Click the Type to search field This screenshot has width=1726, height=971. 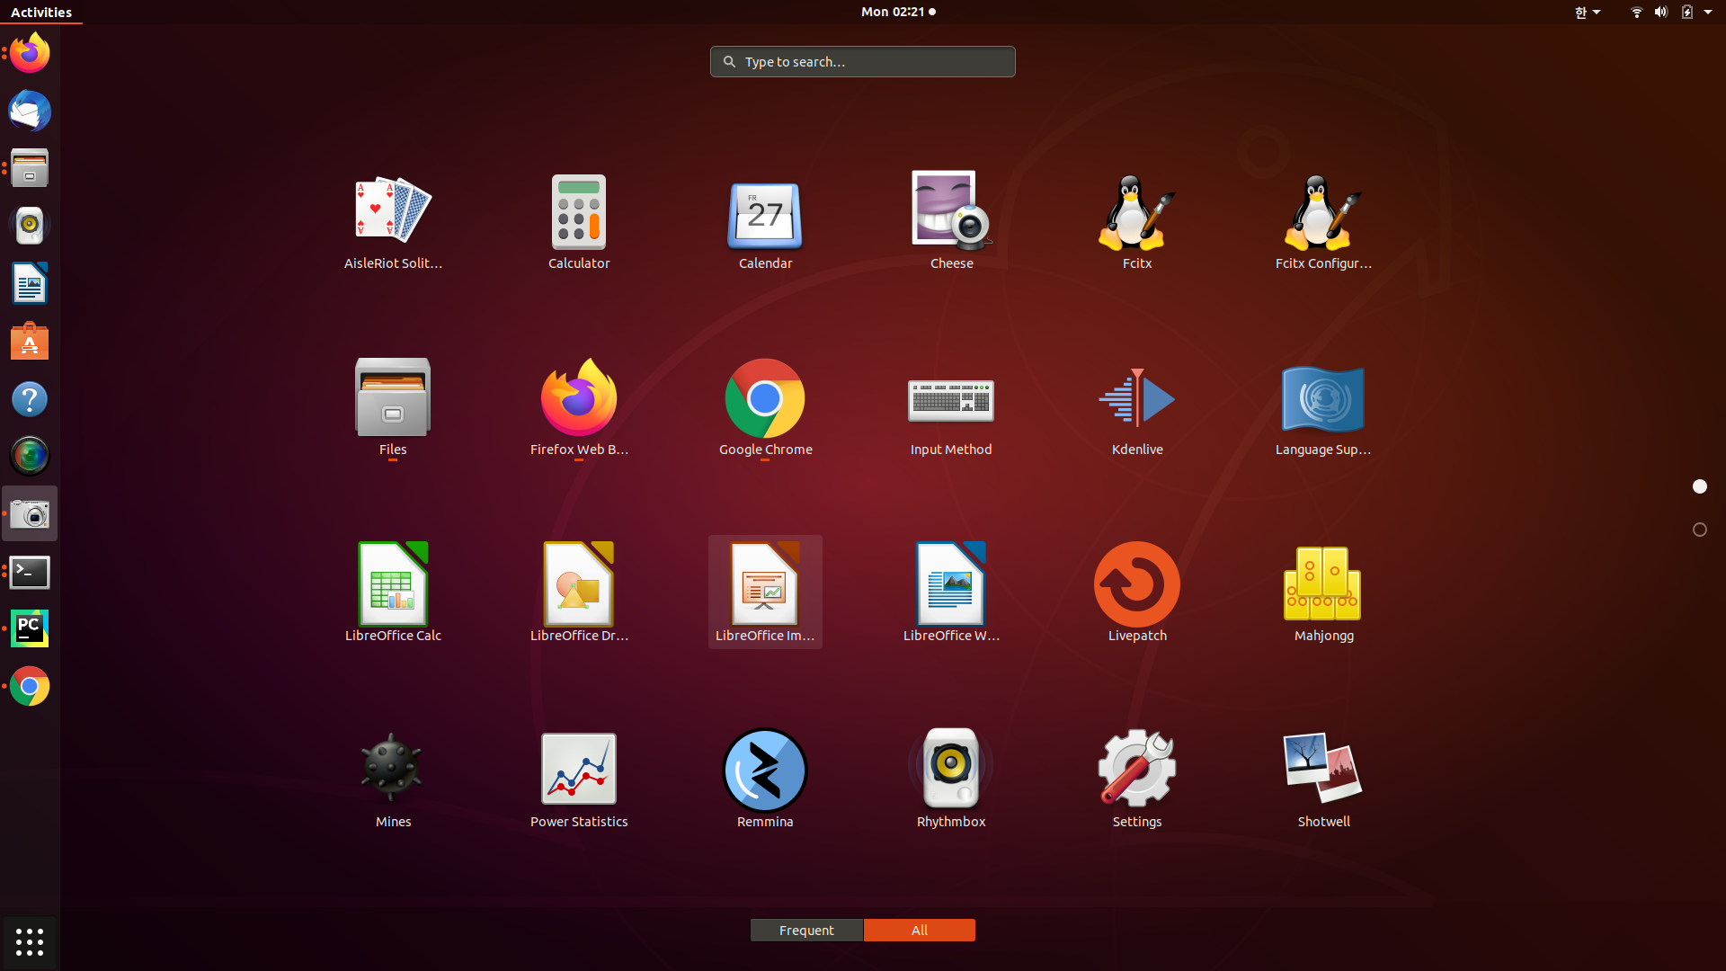[863, 61]
